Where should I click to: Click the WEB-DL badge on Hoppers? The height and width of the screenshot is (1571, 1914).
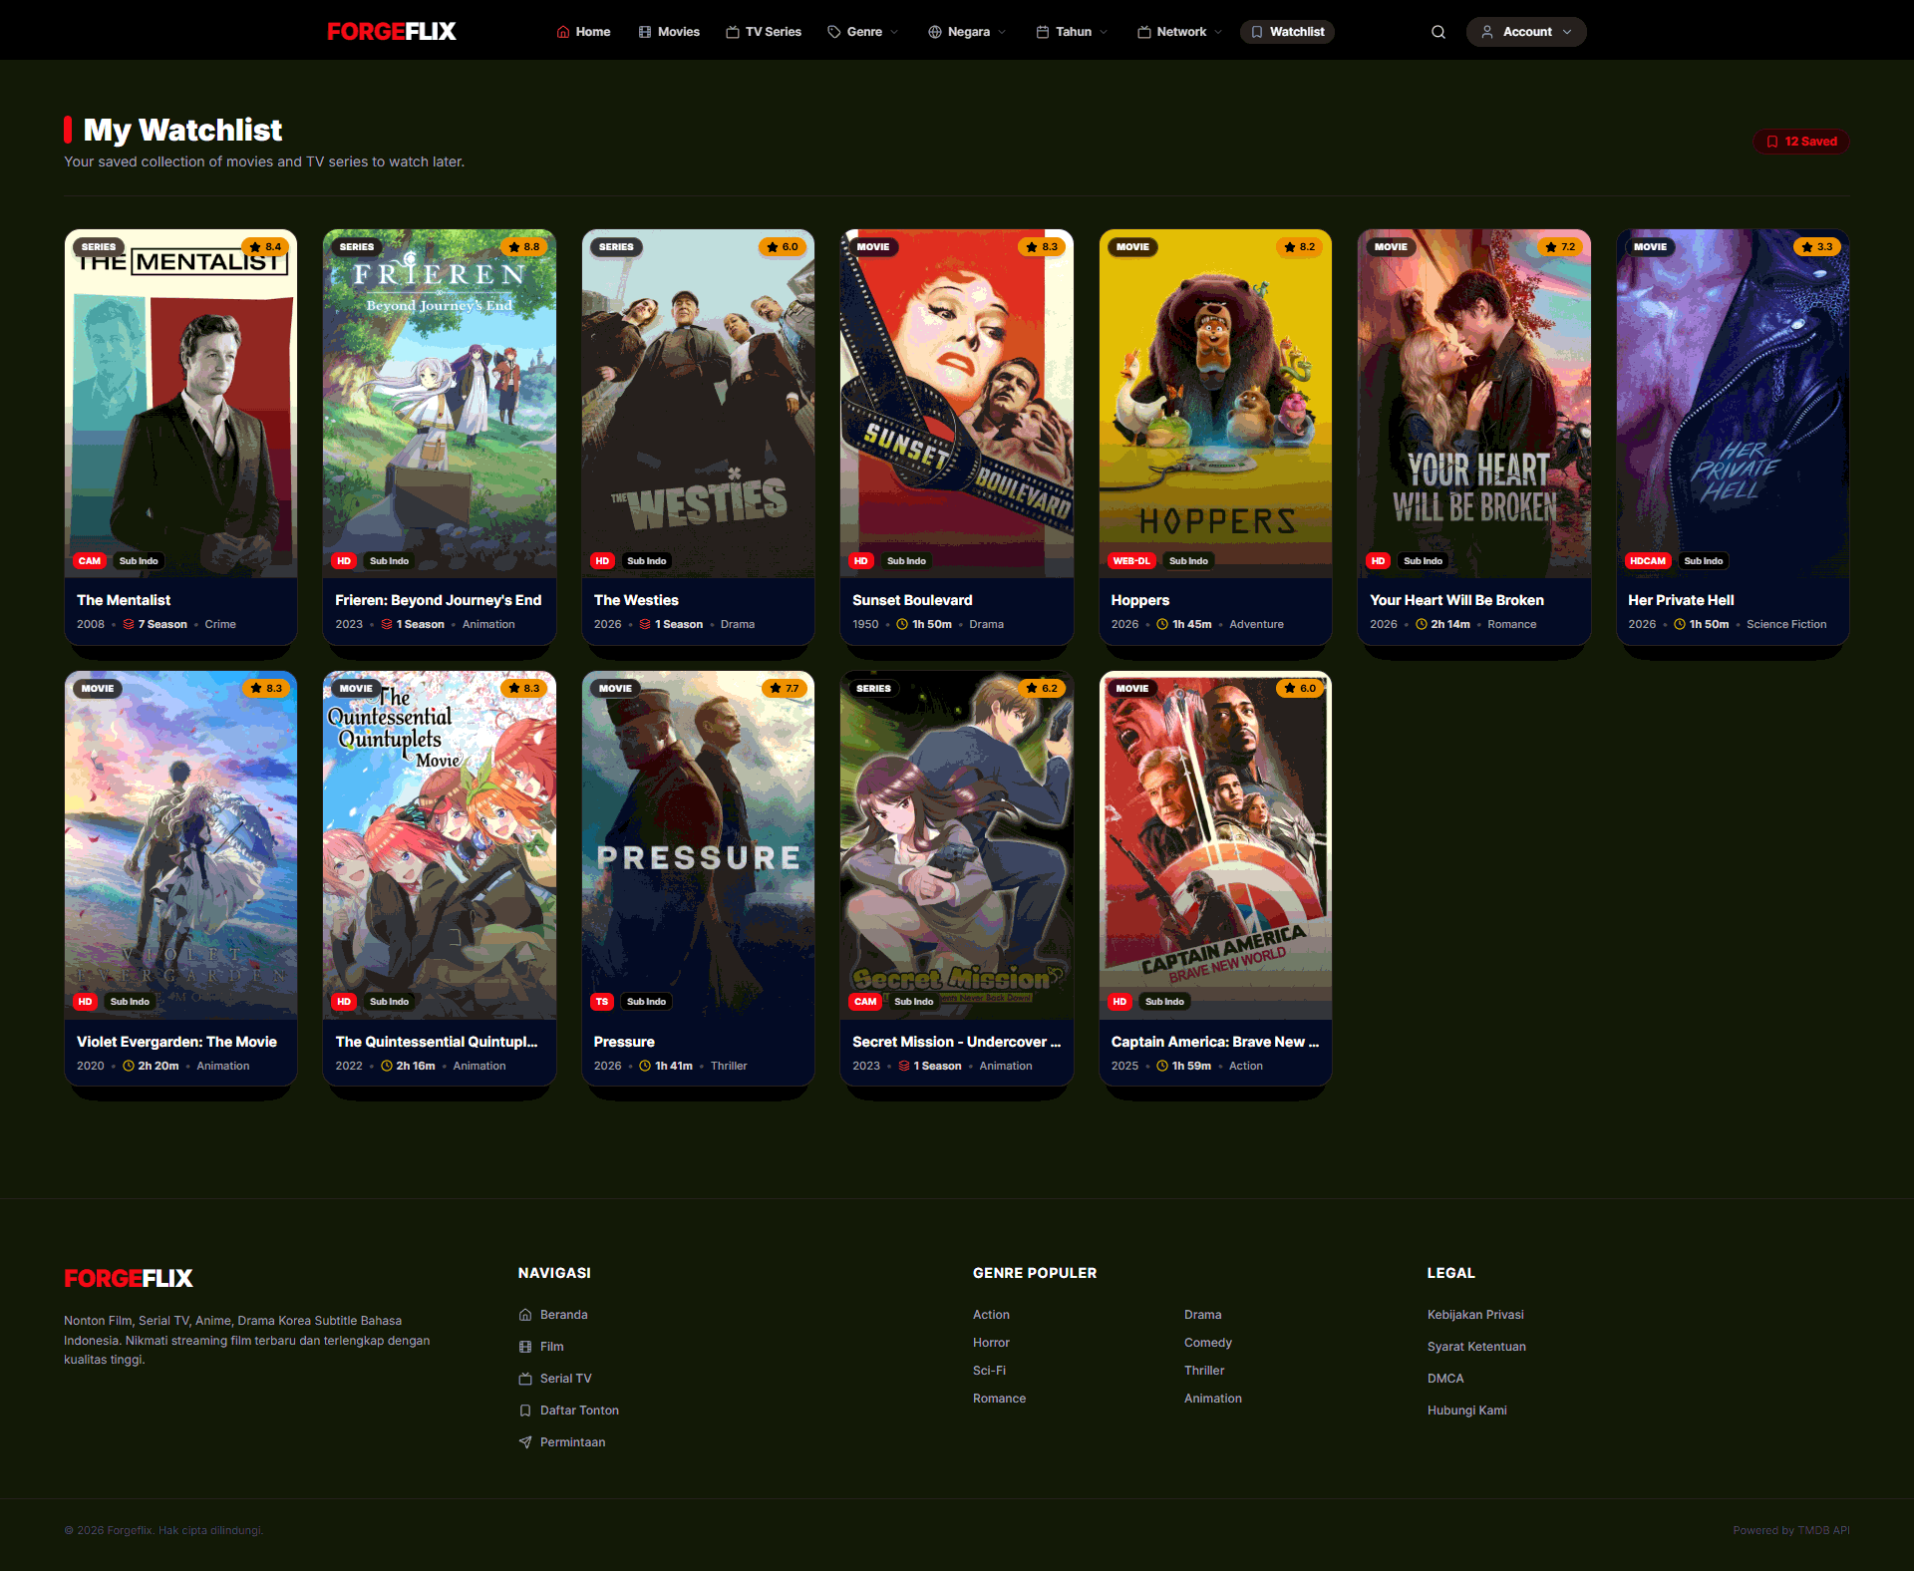[x=1131, y=561]
